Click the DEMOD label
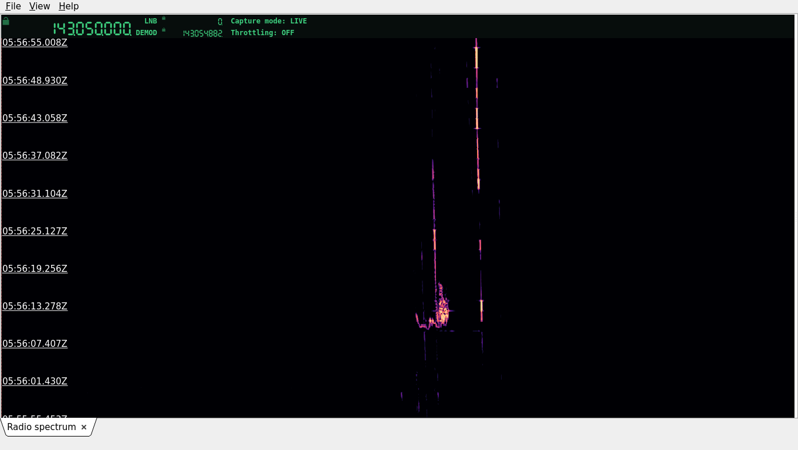This screenshot has width=798, height=450. pos(147,33)
